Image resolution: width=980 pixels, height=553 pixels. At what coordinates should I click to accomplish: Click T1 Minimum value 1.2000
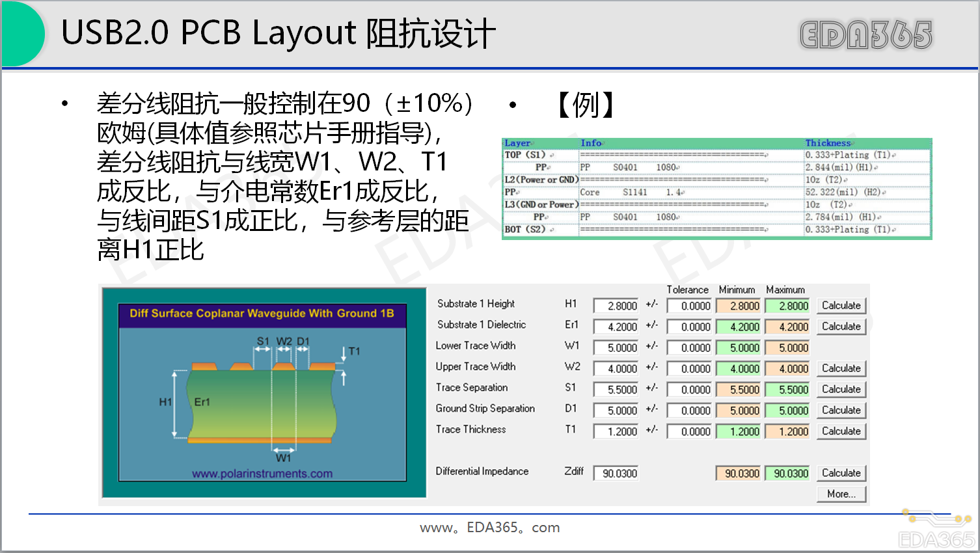739,431
